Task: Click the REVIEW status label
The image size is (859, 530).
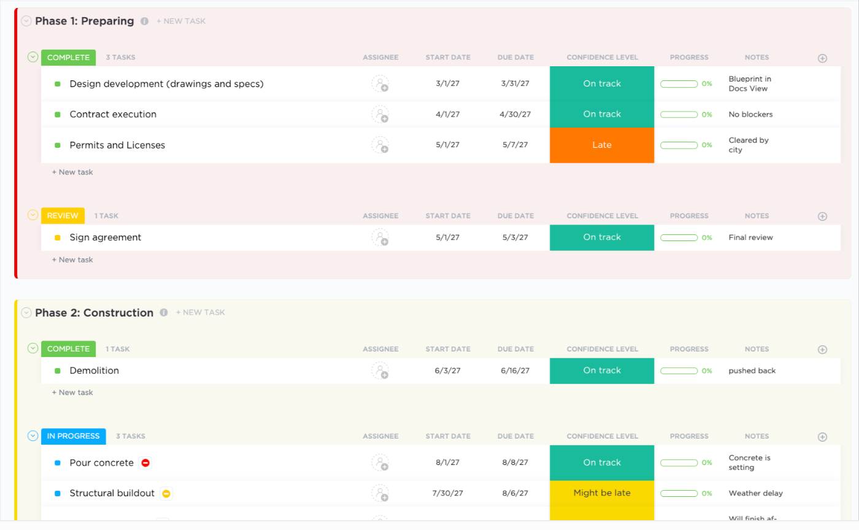Action: (63, 216)
